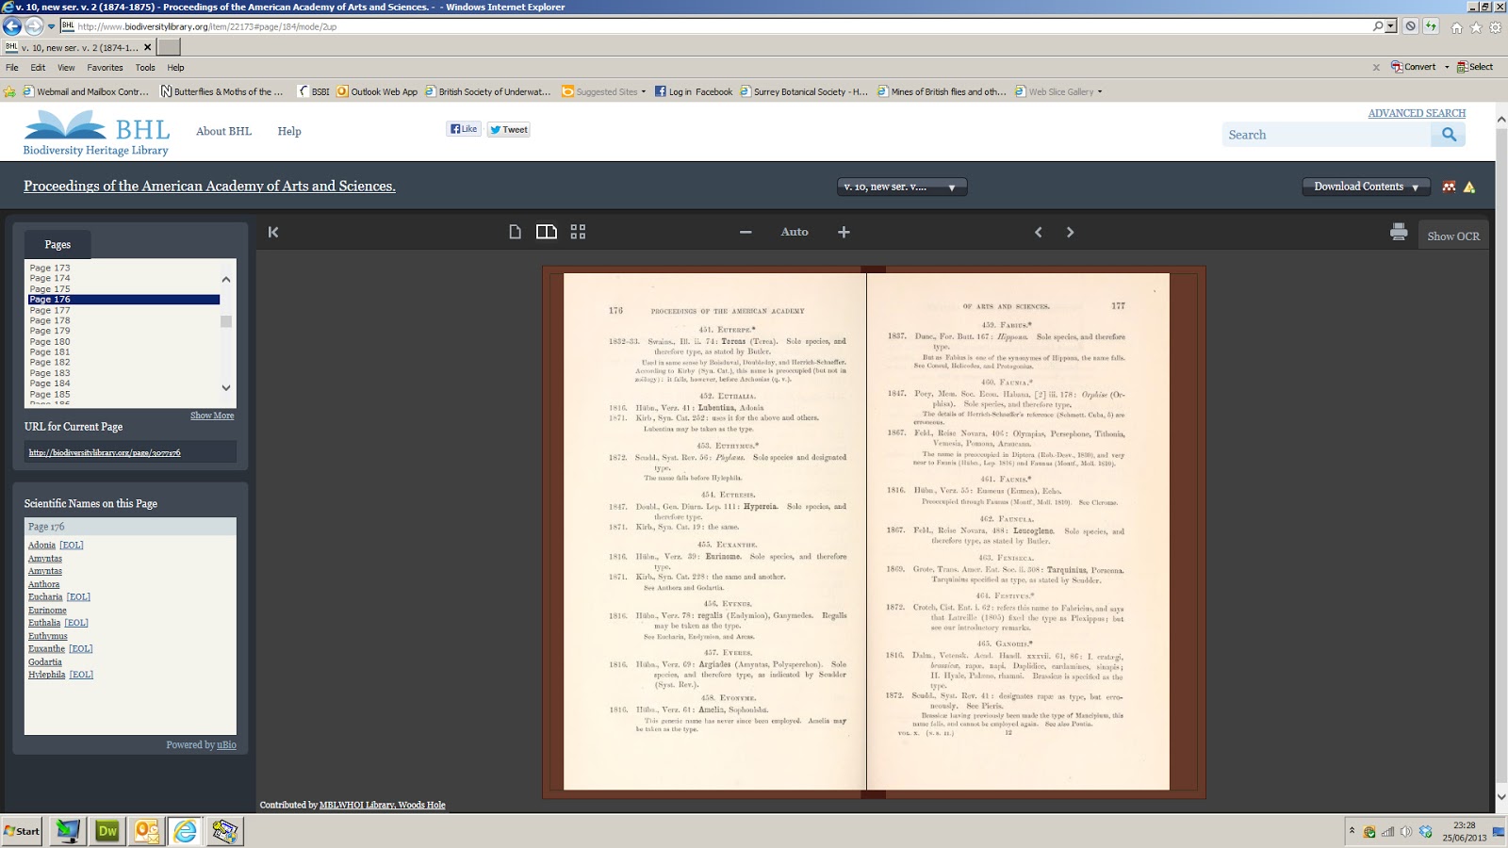Click the BHL Search input field
This screenshot has width=1508, height=848.
[1326, 135]
